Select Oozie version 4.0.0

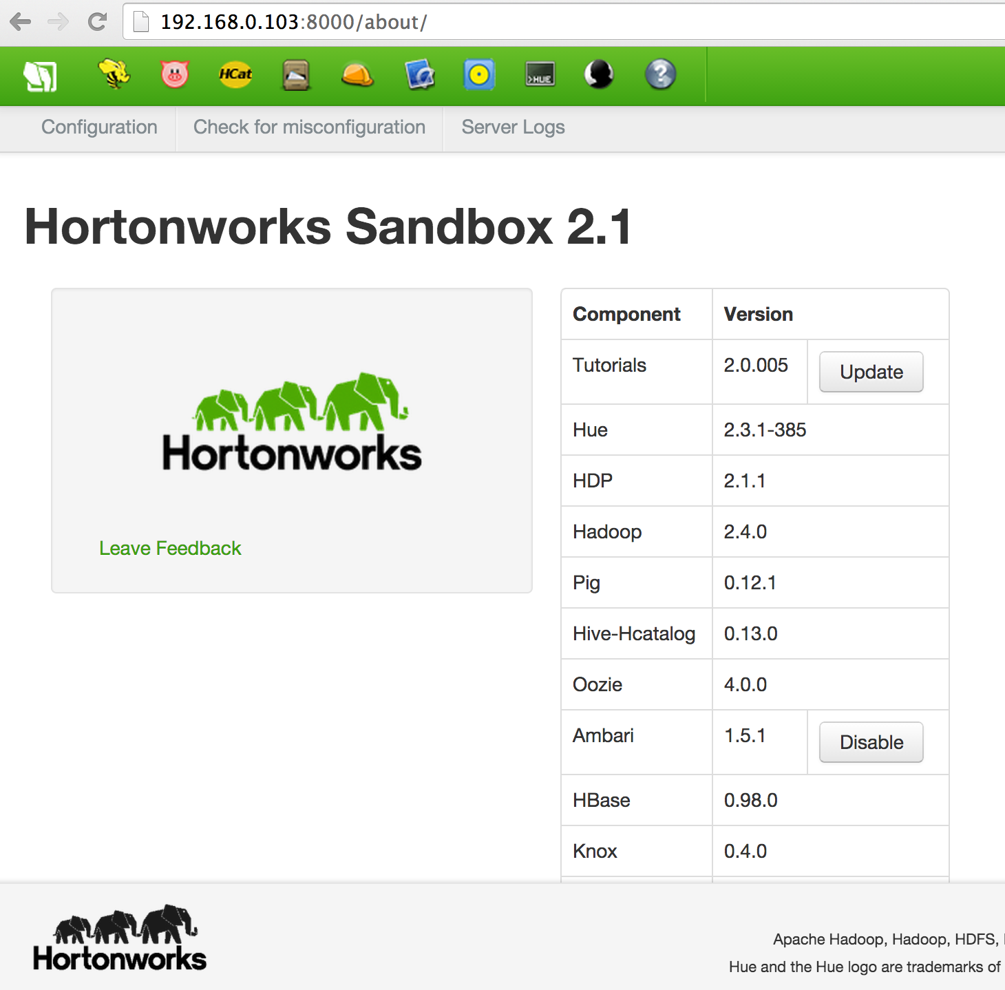tap(745, 684)
